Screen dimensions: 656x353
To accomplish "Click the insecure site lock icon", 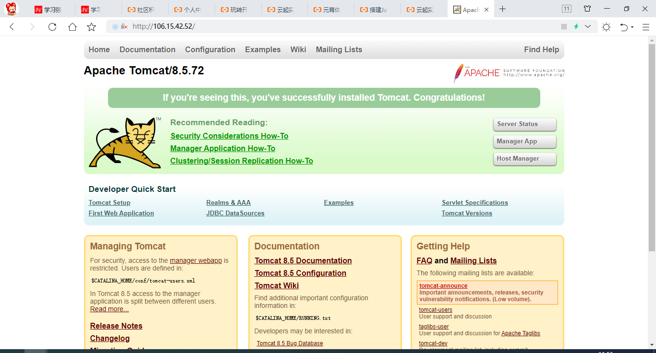I will coord(124,27).
